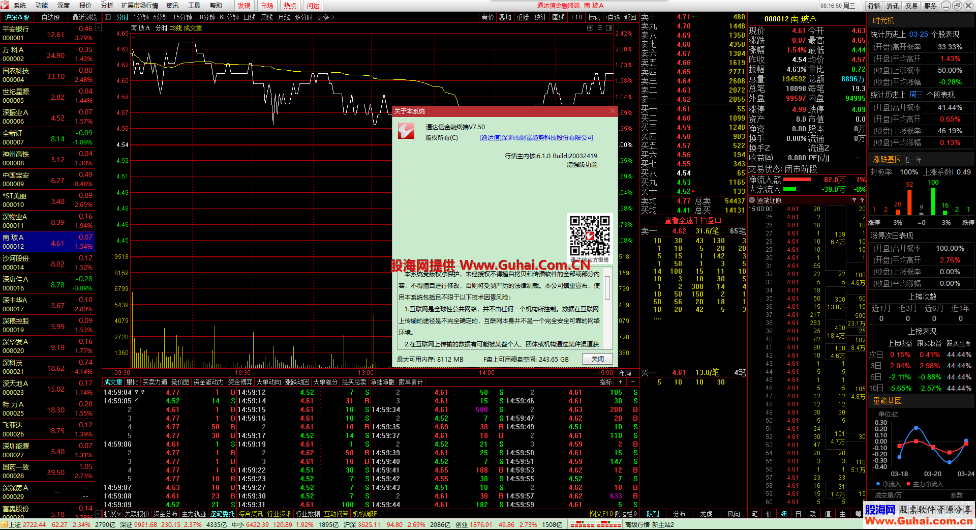Click the red/green market status indicator in status bar
976x530 pixels.
tap(595, 524)
